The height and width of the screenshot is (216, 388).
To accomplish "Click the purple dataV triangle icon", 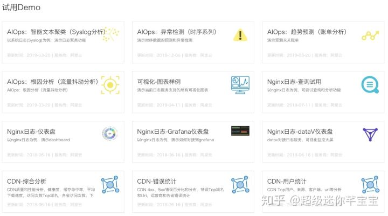I will click(370, 134).
